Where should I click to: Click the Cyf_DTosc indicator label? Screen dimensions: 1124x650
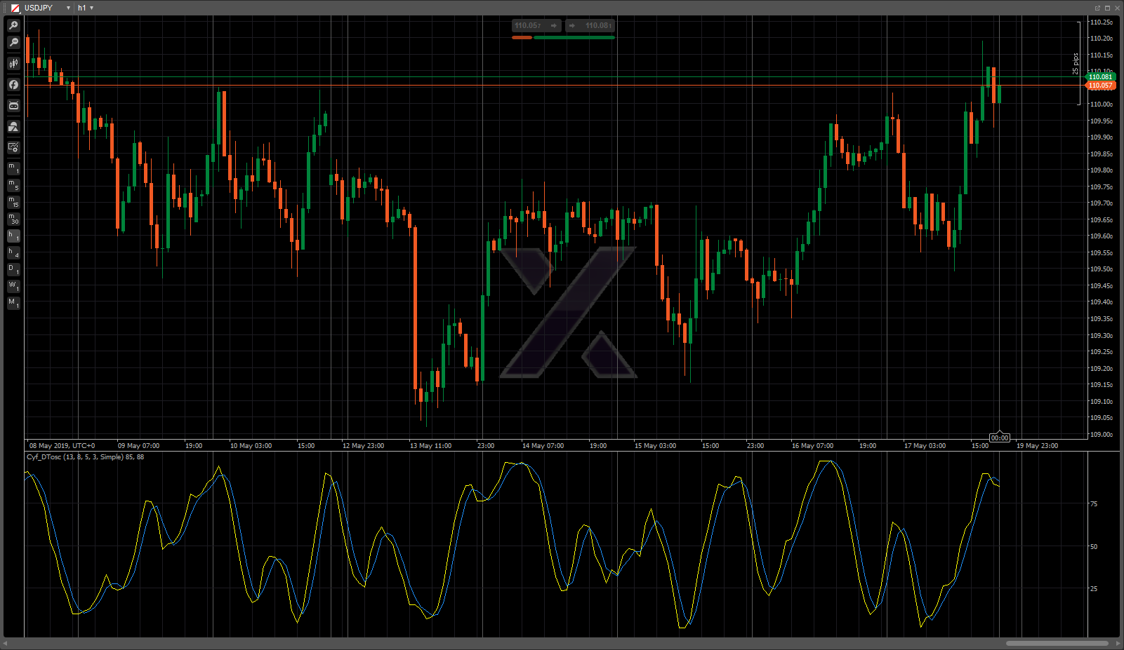point(84,457)
